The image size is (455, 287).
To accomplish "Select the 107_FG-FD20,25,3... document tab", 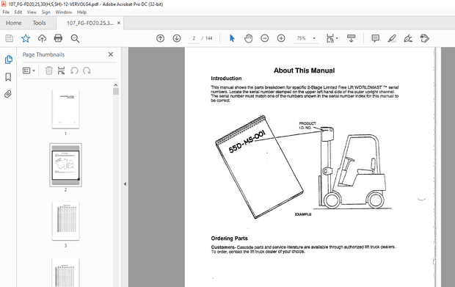I will [x=90, y=23].
